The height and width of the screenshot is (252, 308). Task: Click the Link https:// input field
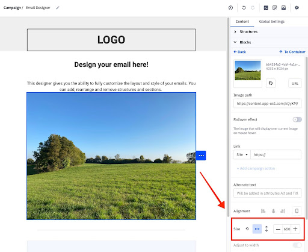click(x=276, y=155)
